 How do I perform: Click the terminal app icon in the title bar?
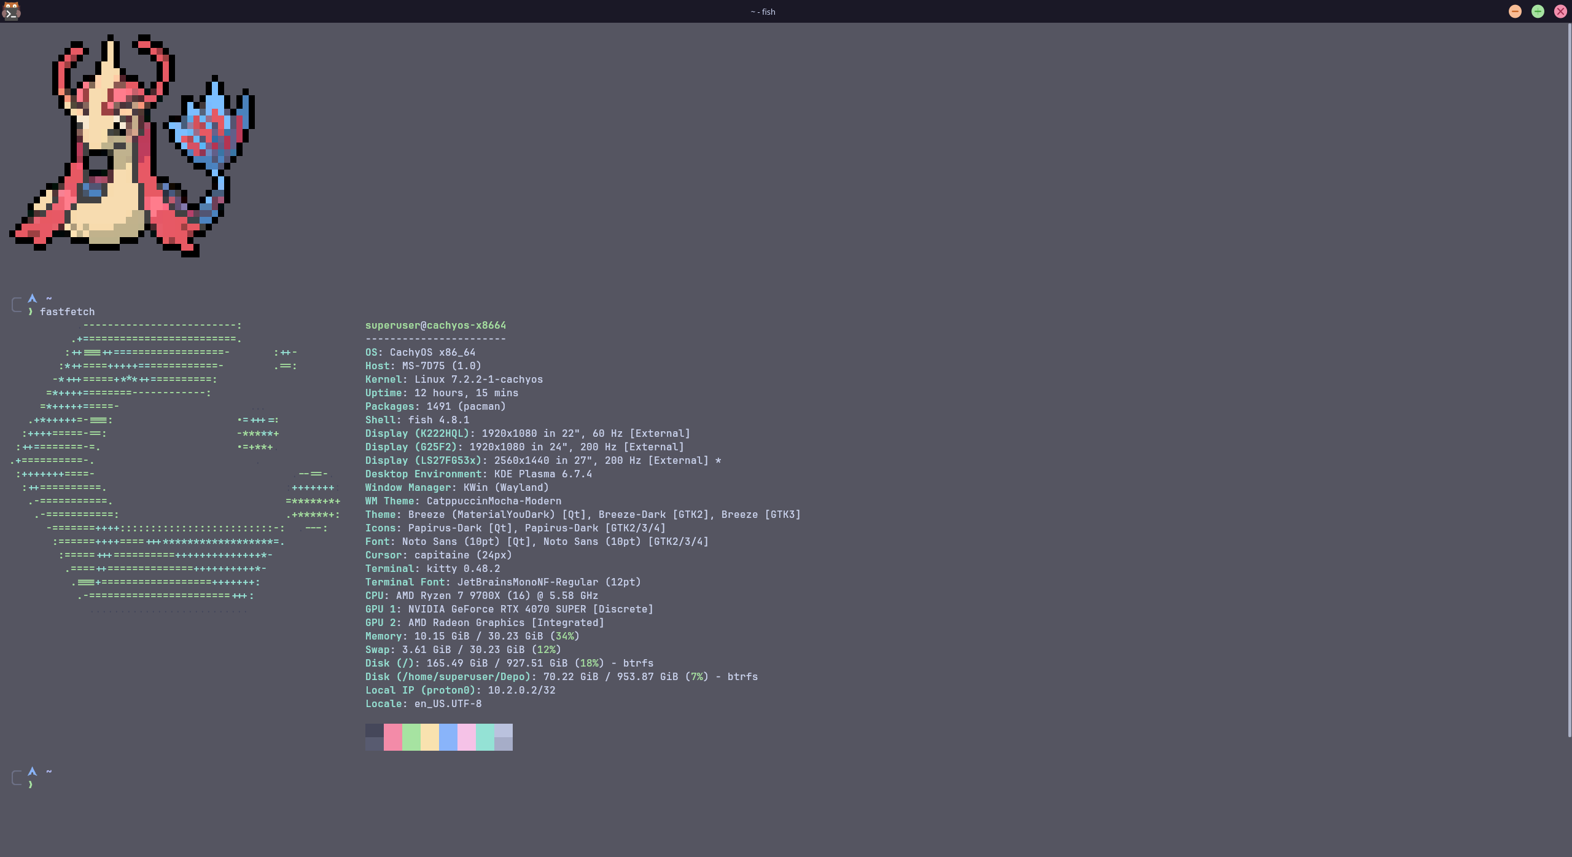point(11,11)
